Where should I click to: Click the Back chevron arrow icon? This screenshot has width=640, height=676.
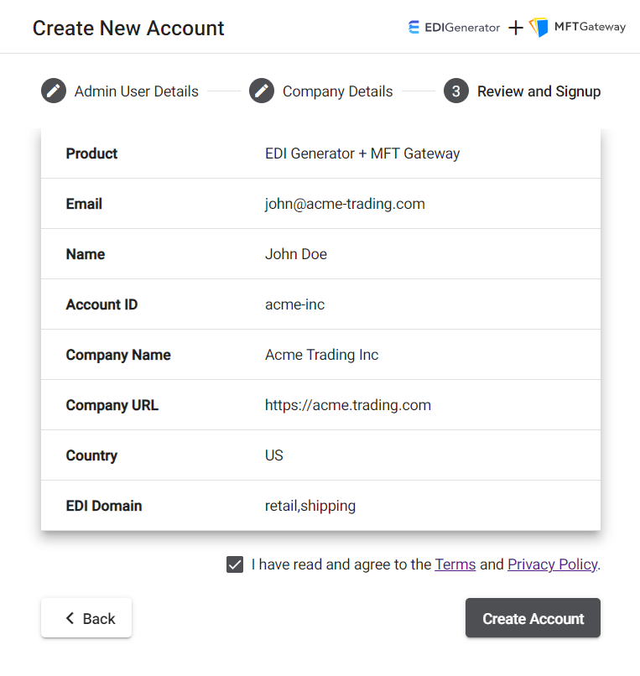pos(70,618)
